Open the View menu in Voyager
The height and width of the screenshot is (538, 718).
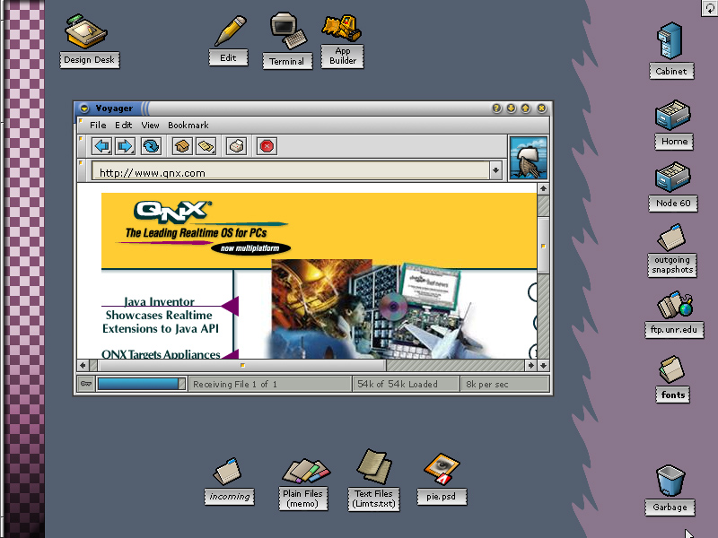tap(150, 126)
